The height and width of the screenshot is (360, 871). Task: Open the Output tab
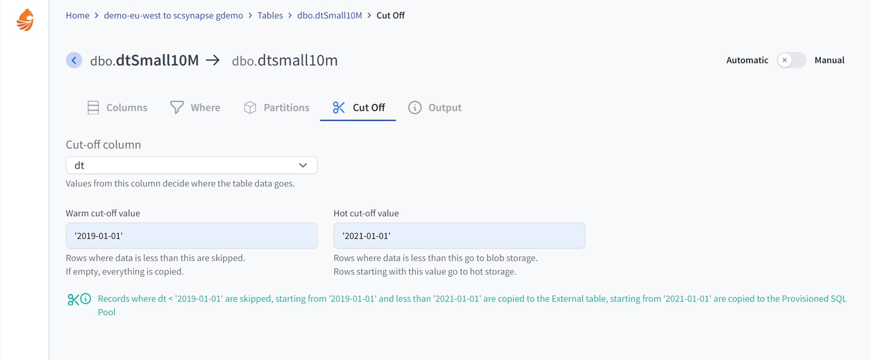[x=444, y=108]
